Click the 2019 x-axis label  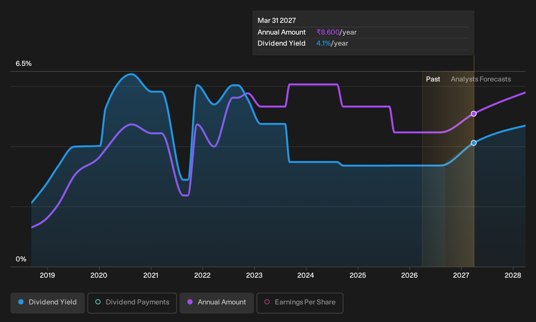coord(47,275)
